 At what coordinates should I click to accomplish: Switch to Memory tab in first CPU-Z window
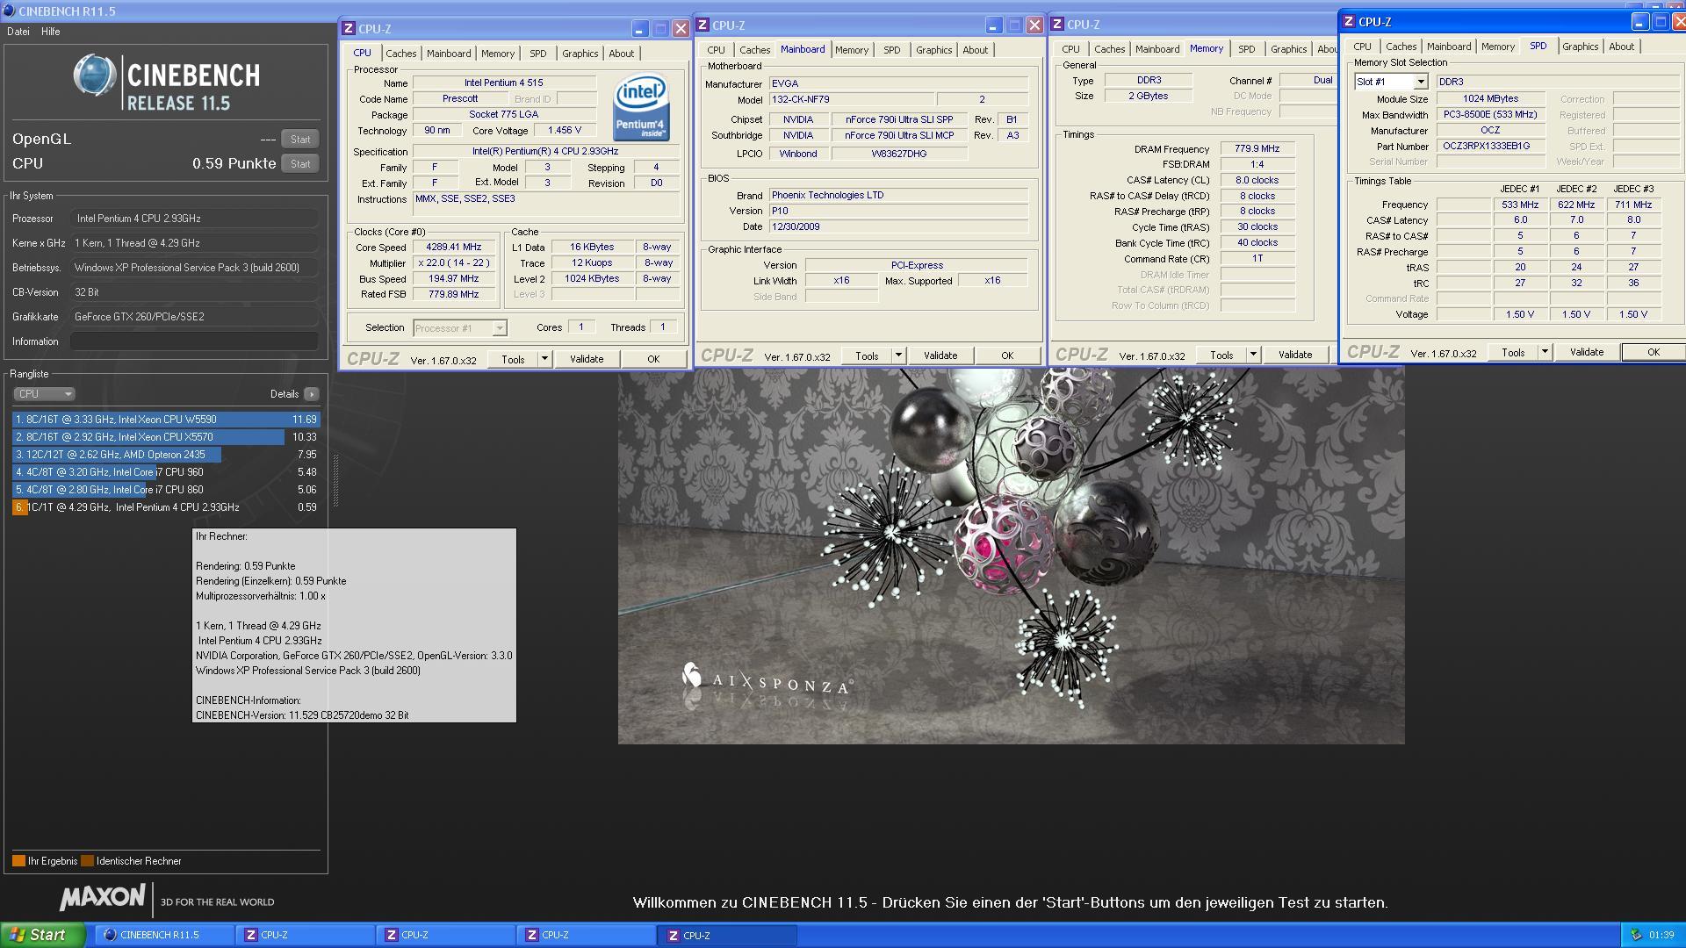[x=498, y=54]
